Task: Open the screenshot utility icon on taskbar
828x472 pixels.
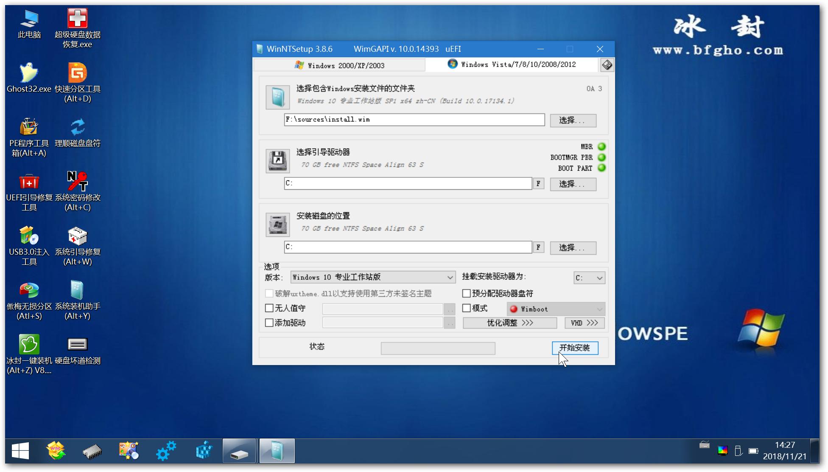Action: [129, 450]
